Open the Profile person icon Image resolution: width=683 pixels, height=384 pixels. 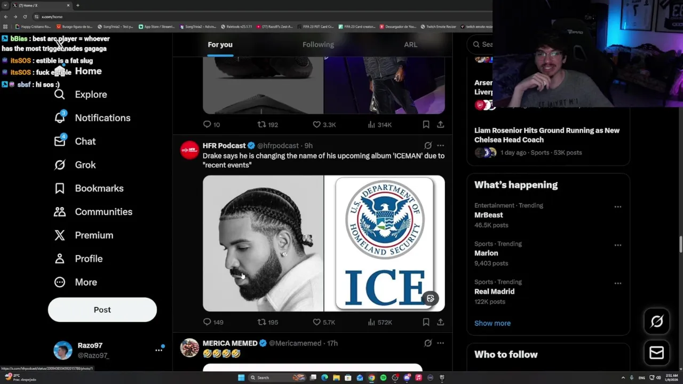click(x=59, y=259)
